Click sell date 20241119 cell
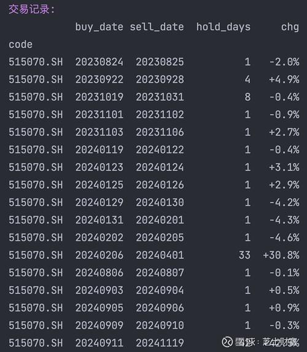This screenshot has width=307, height=352. [160, 343]
